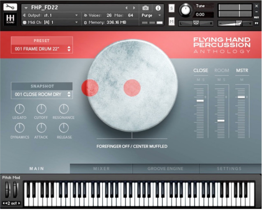The width and height of the screenshot is (262, 210).
Task: Open the wrench instrument edit tool
Action: [10, 7]
